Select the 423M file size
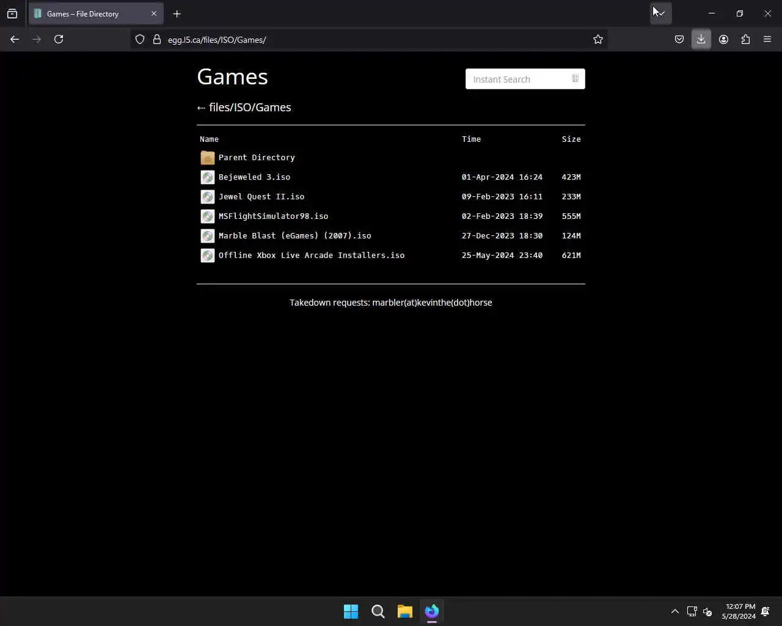782x626 pixels. pyautogui.click(x=571, y=177)
